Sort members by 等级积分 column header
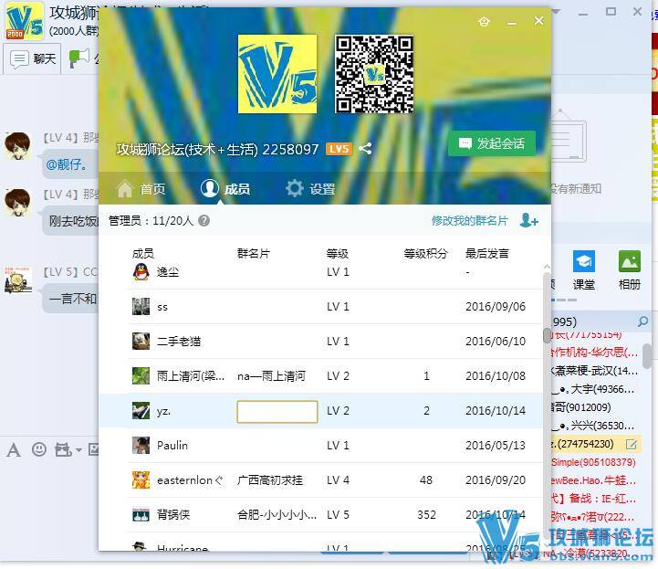The width and height of the screenshot is (658, 569). (x=425, y=253)
